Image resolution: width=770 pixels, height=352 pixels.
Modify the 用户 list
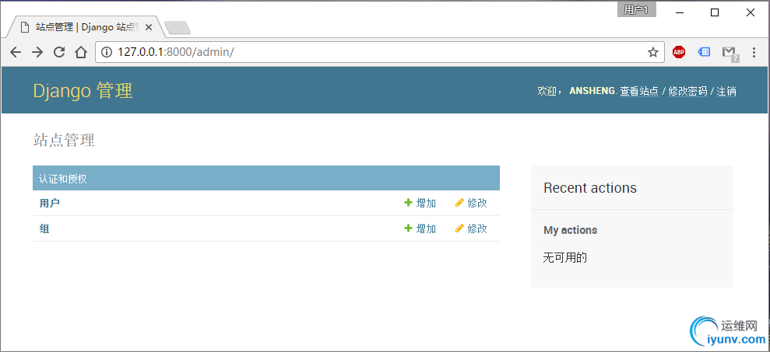pos(472,203)
